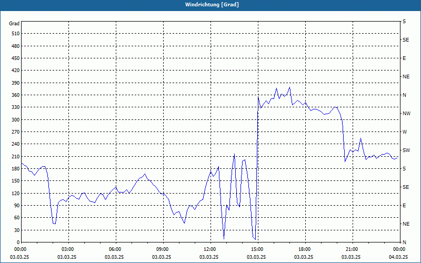This screenshot has width=421, height=263.
Task: Click the W compass label
Action: (405, 132)
